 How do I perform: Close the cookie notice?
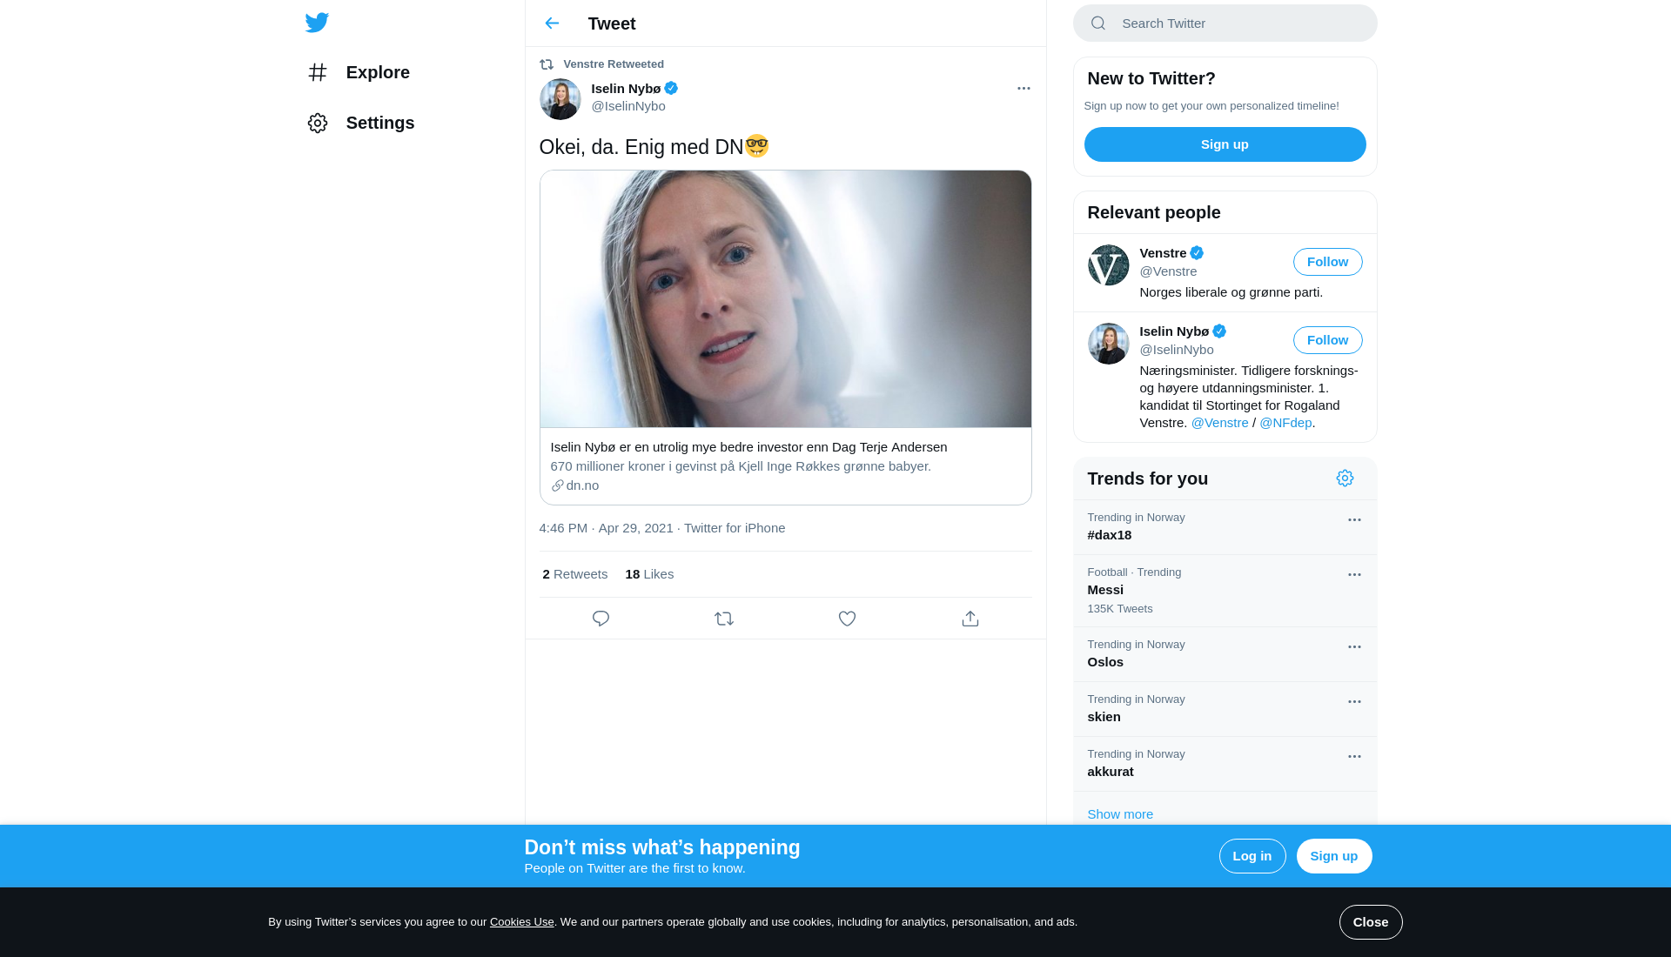click(1371, 922)
